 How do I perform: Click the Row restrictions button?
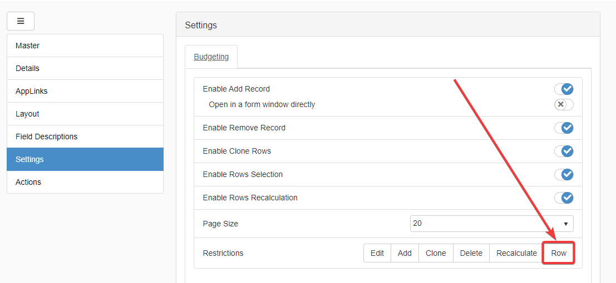pyautogui.click(x=559, y=253)
